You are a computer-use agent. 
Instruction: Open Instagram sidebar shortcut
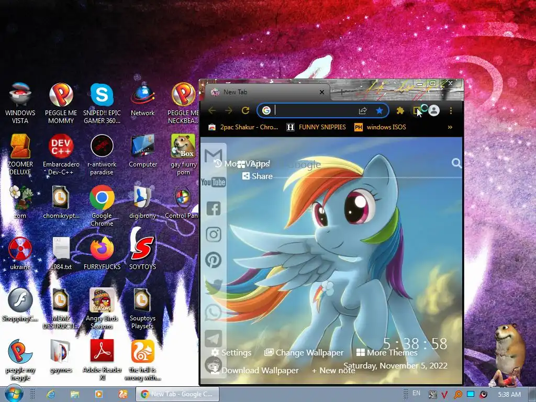(x=214, y=234)
